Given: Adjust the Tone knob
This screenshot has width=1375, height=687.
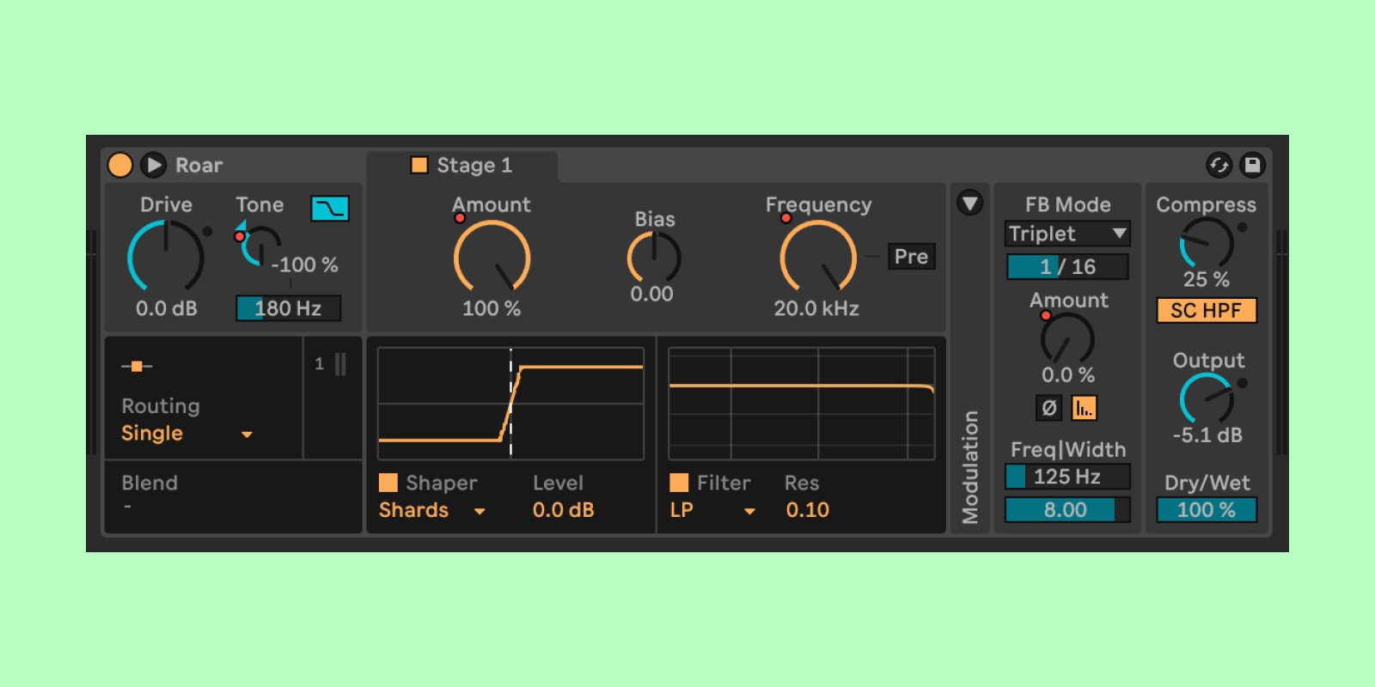Looking at the screenshot, I should pyautogui.click(x=260, y=246).
